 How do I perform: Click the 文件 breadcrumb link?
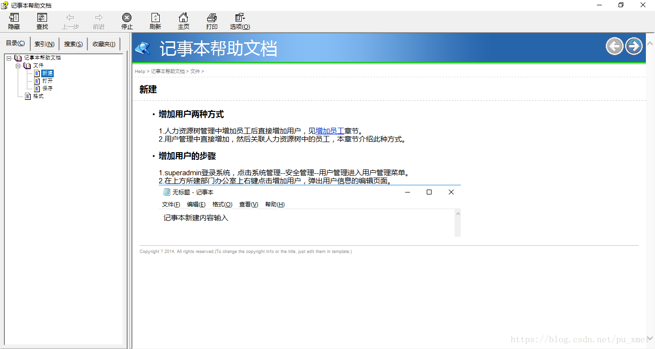tap(195, 71)
